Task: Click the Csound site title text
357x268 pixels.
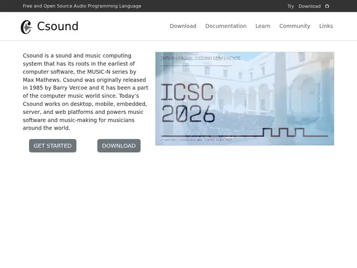Action: click(x=57, y=26)
